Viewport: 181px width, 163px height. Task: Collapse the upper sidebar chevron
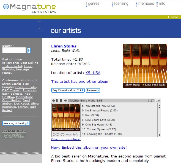(x=40, y=22)
